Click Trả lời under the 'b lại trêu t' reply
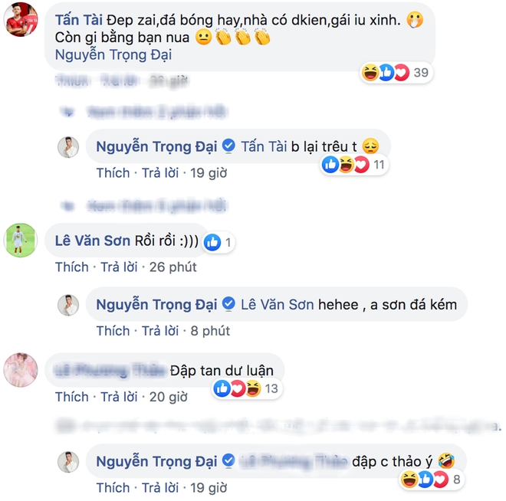The image size is (506, 501). 160,173
